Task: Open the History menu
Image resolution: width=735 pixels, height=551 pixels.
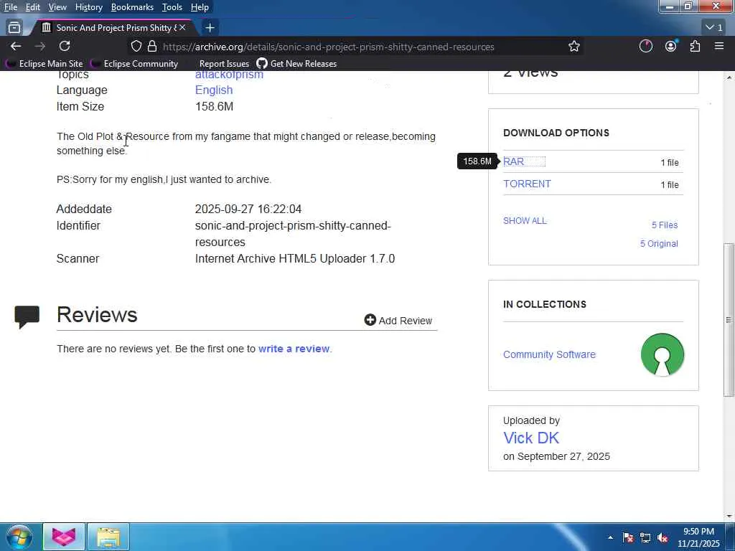Action: tap(88, 7)
